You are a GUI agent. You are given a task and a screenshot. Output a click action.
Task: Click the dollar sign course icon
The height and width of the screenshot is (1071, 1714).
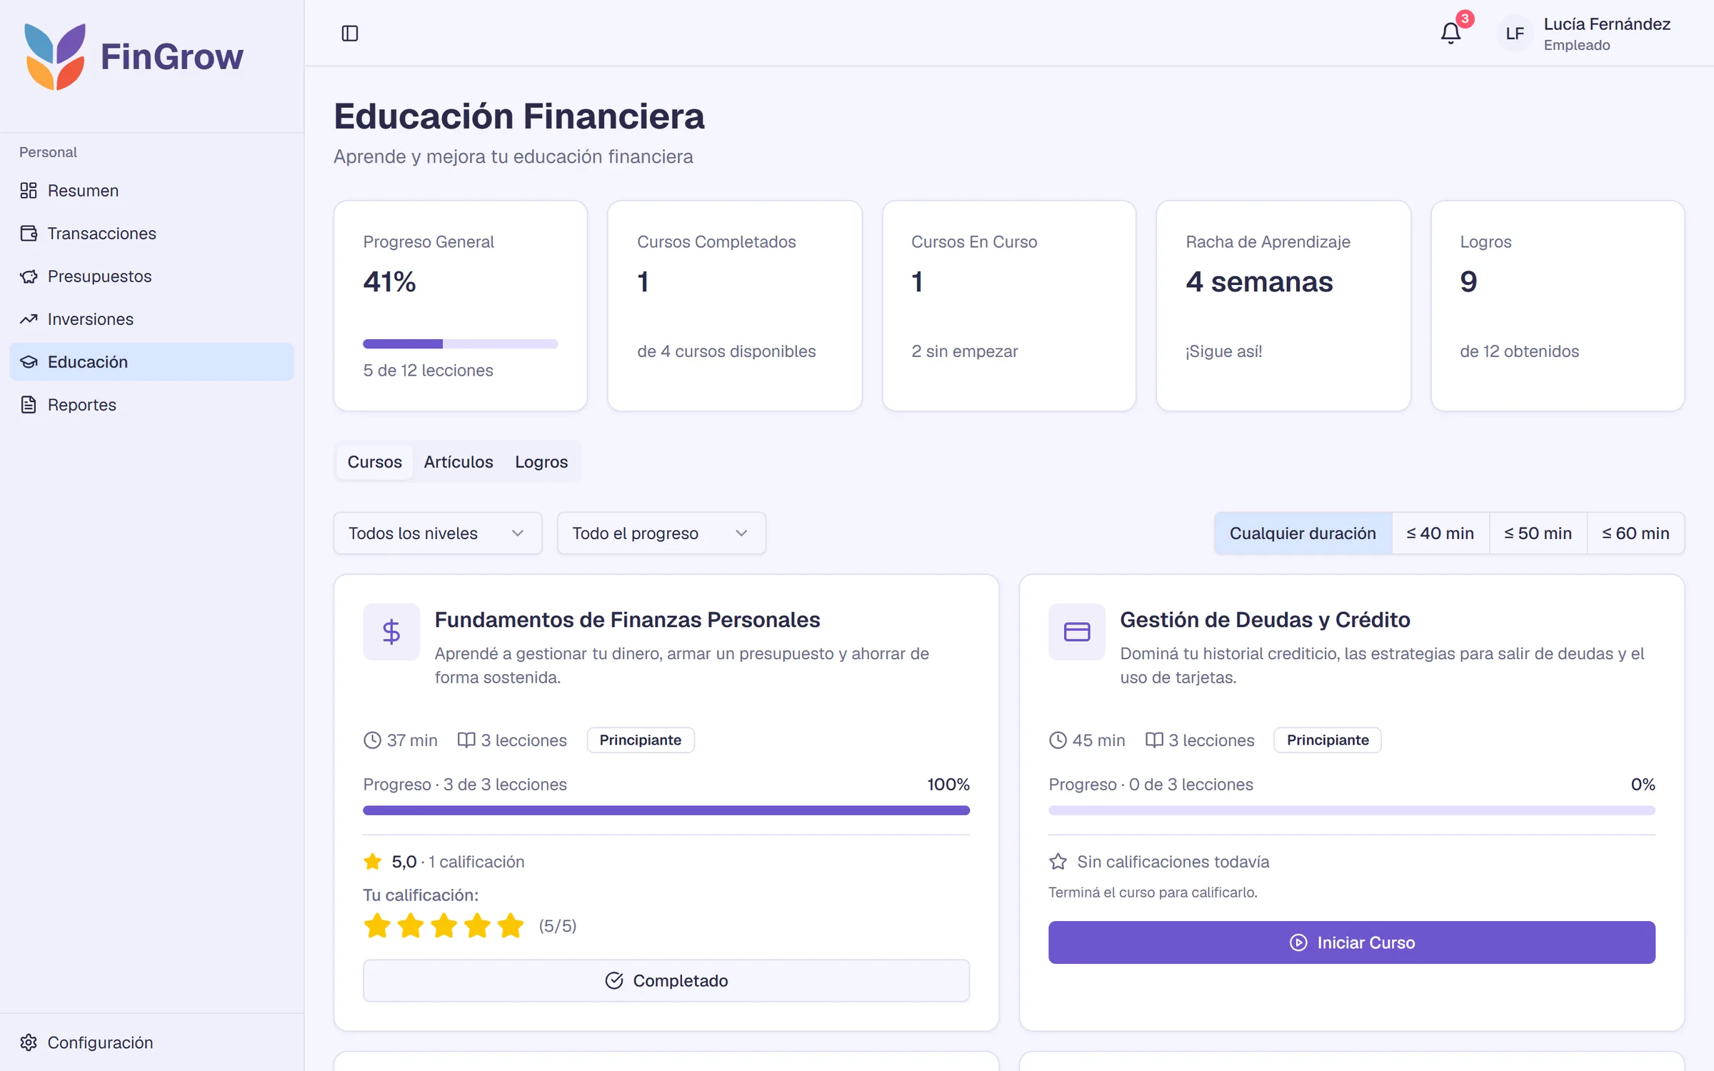click(x=391, y=632)
